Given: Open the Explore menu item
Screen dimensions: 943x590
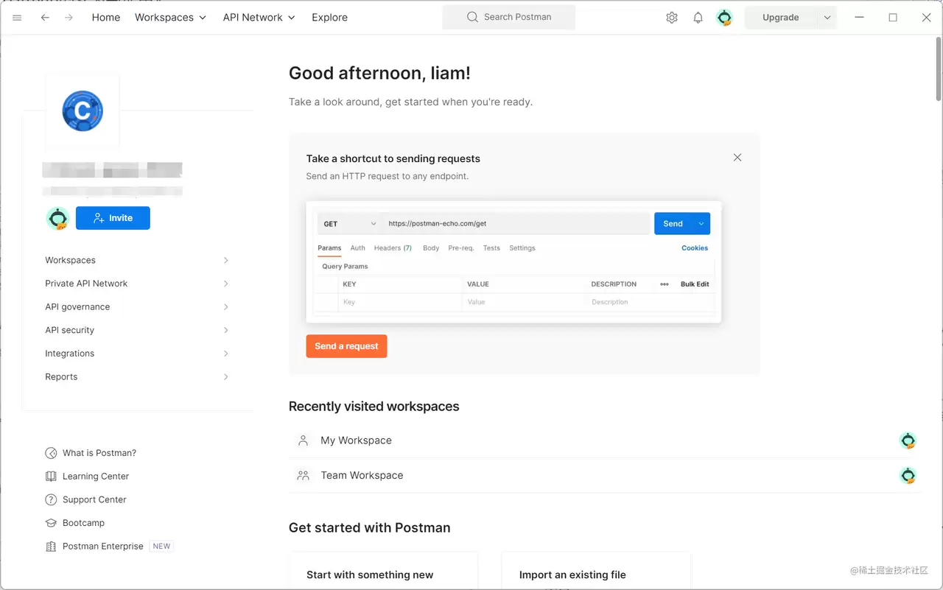Looking at the screenshot, I should point(329,18).
